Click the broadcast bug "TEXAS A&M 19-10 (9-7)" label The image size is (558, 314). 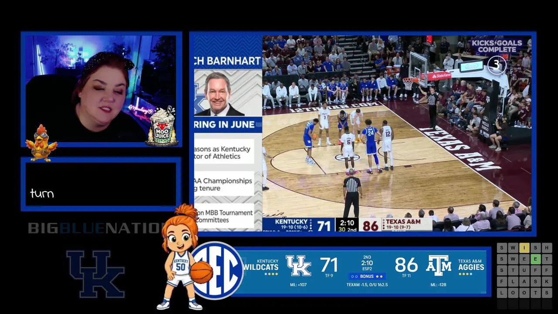(402, 224)
